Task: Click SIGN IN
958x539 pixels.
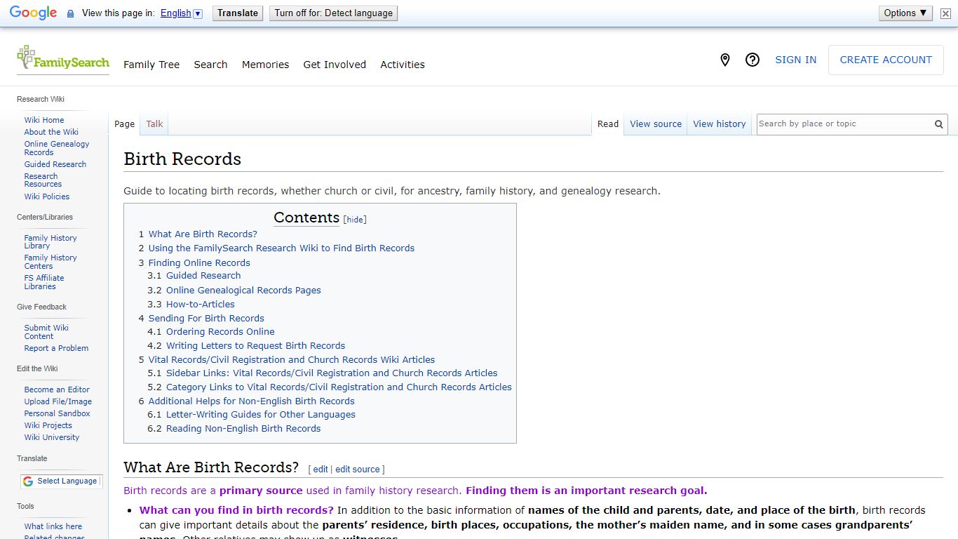Action: pyautogui.click(x=795, y=60)
